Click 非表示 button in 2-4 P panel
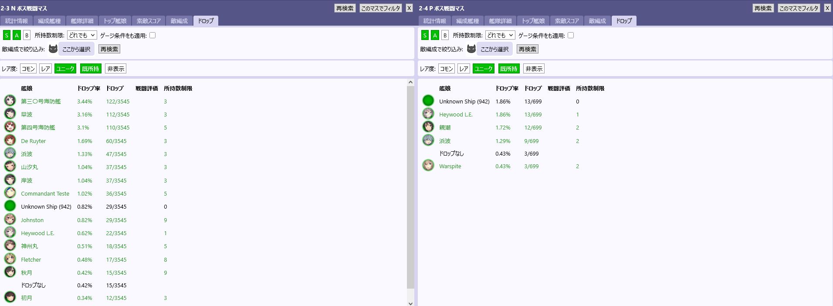 pos(534,69)
